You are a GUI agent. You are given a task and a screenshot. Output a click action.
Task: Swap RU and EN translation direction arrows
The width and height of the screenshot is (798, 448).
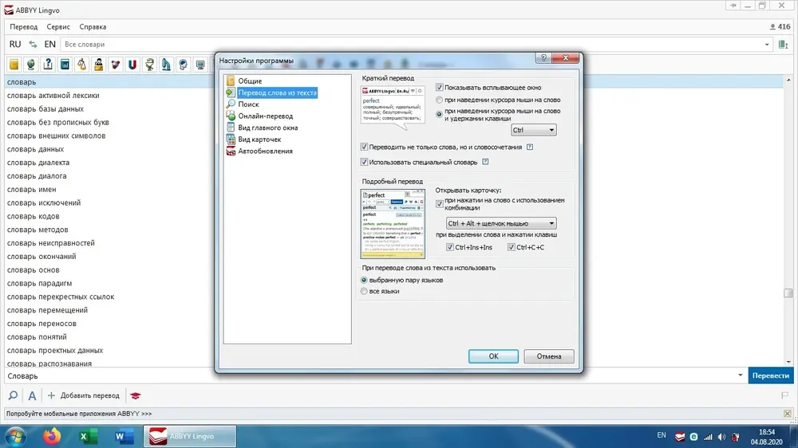pos(33,44)
